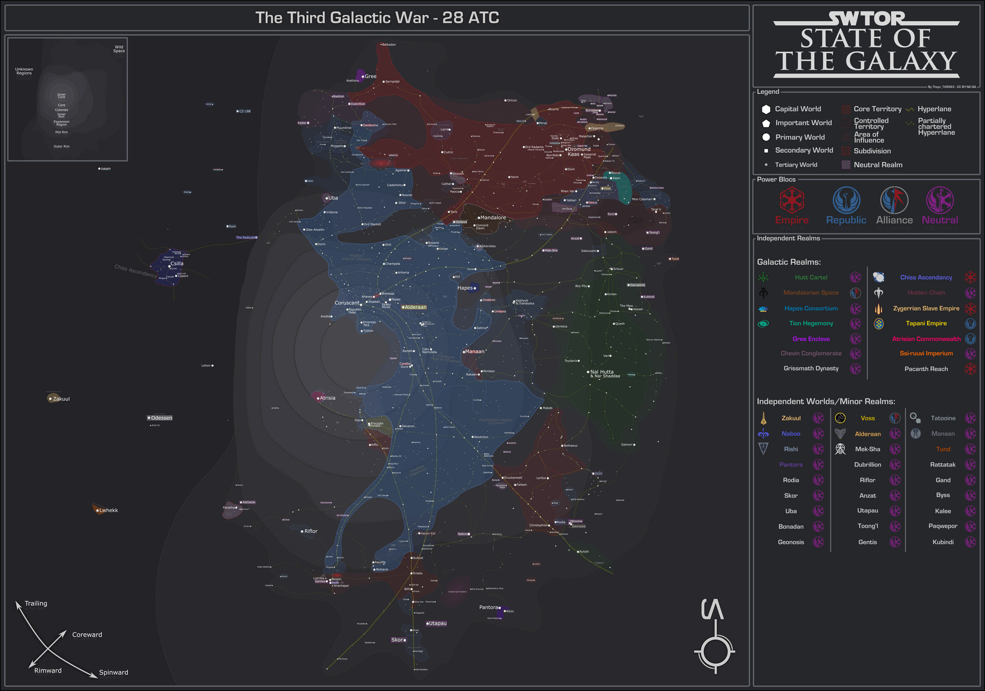Select the Hutt Cartel sigil in Galactic Realms
985x691 pixels.
tap(764, 277)
